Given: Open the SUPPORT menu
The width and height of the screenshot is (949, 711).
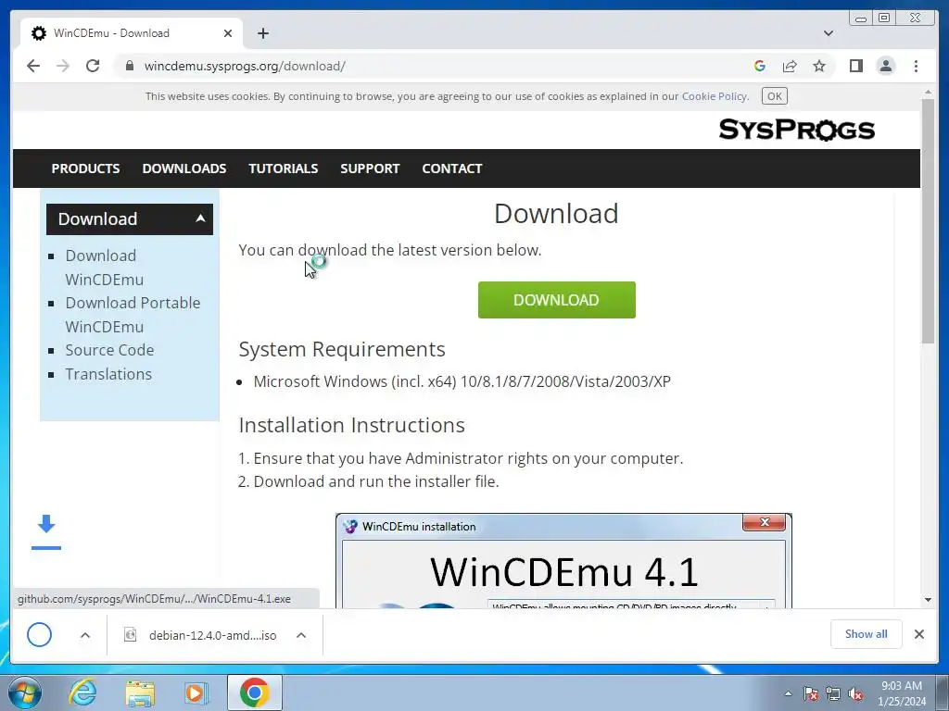Looking at the screenshot, I should 370,168.
